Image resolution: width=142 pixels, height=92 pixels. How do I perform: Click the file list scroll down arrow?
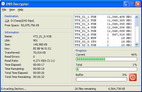coord(136,44)
